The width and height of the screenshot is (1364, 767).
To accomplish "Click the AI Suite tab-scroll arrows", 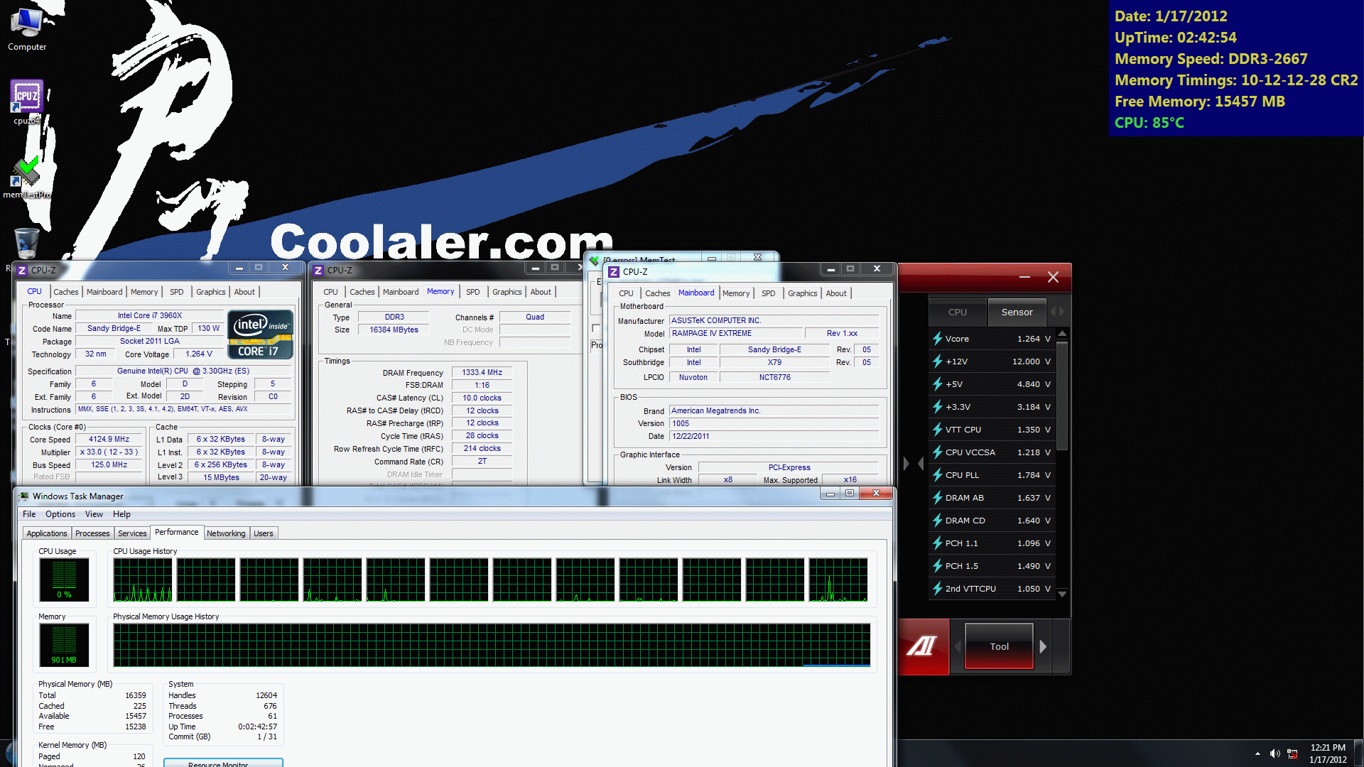I will (1057, 312).
